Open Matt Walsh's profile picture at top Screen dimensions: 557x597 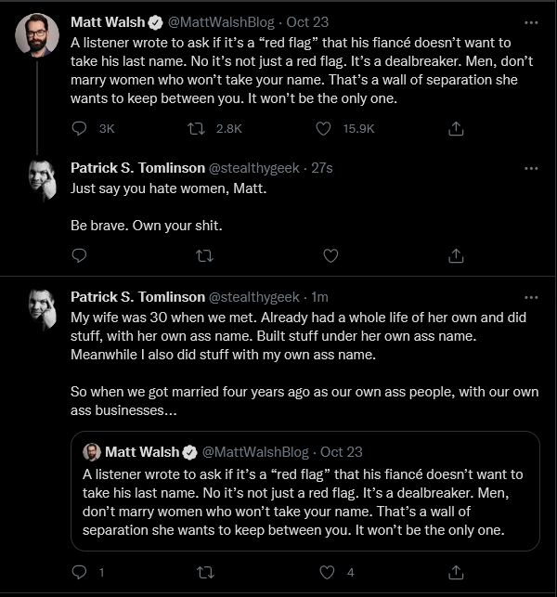37,35
